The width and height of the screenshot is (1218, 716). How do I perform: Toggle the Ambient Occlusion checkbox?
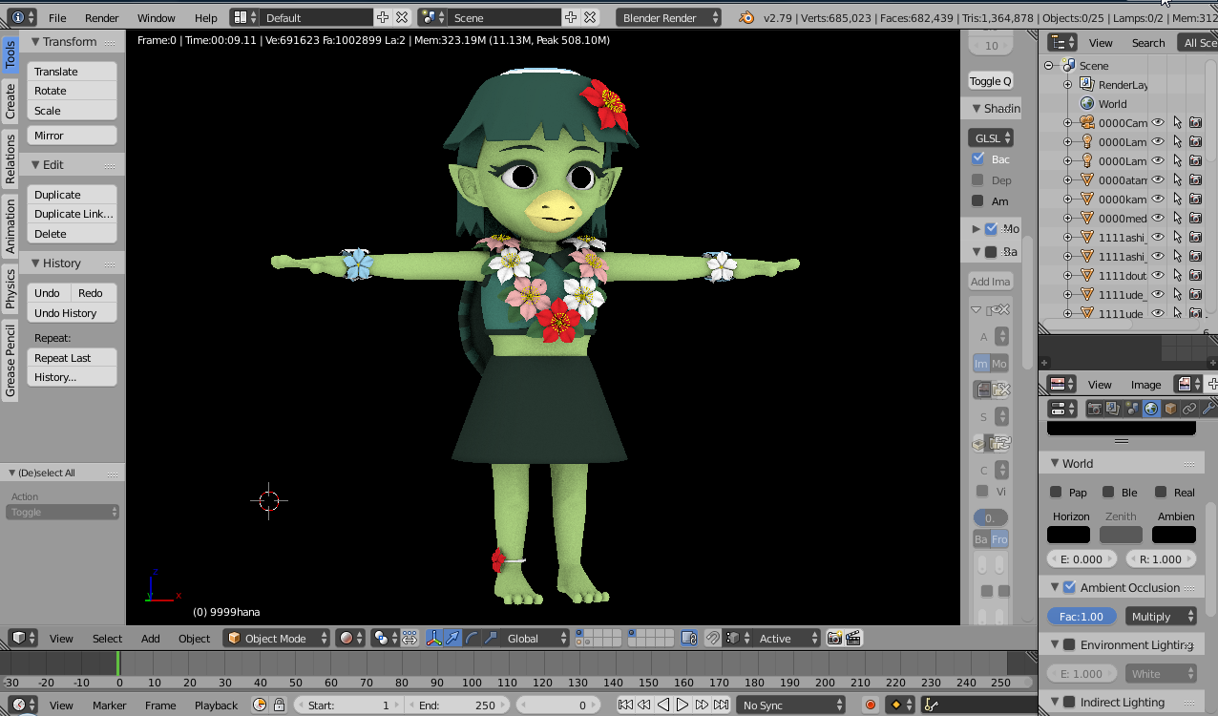tap(1069, 587)
